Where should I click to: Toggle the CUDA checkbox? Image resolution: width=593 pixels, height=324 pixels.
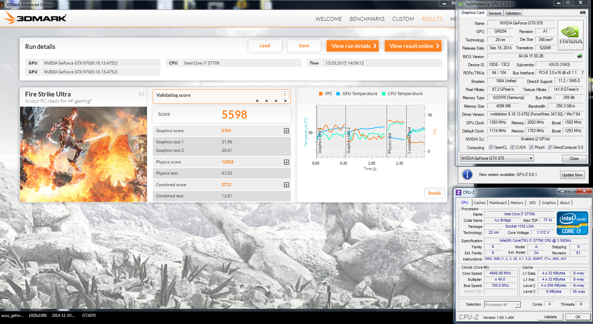[x=512, y=147]
